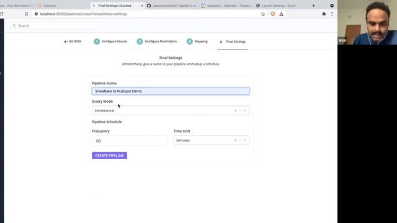Image resolution: width=397 pixels, height=223 pixels.
Task: Switch to the Contacts browser tab
Action: click(62, 6)
